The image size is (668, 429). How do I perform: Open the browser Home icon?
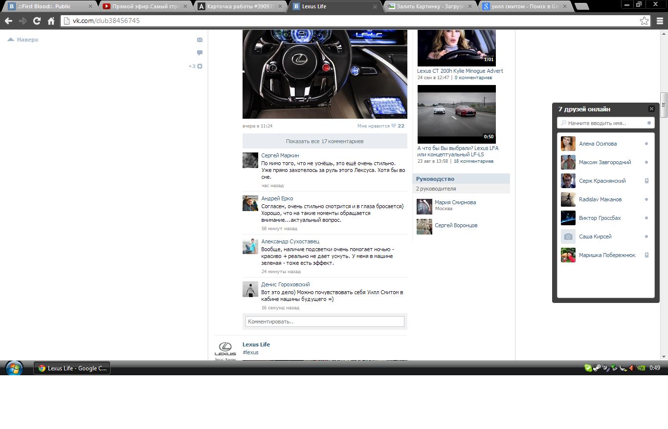(51, 21)
